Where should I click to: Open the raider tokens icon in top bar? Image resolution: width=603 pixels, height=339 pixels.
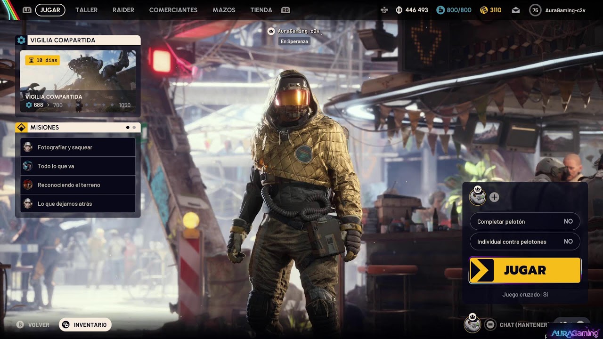tap(384, 10)
